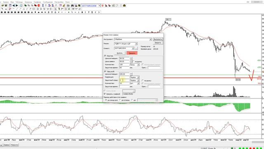Open the Графики menu

click(38, 2)
